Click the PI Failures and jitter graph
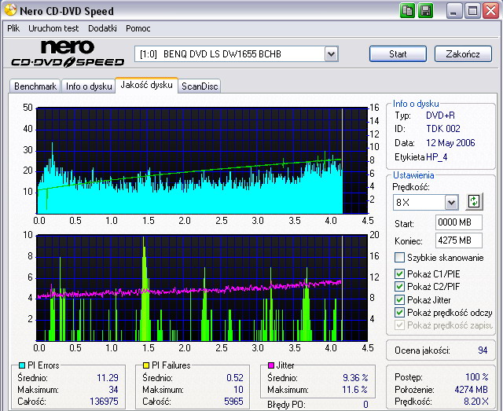The width and height of the screenshot is (503, 411). click(202, 288)
